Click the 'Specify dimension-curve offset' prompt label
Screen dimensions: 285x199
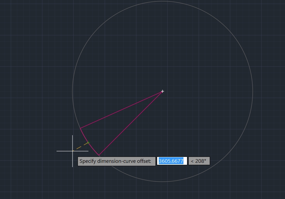click(116, 161)
